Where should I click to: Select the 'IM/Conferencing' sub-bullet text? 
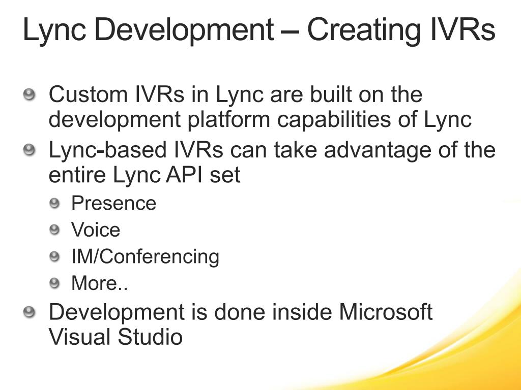tap(145, 256)
